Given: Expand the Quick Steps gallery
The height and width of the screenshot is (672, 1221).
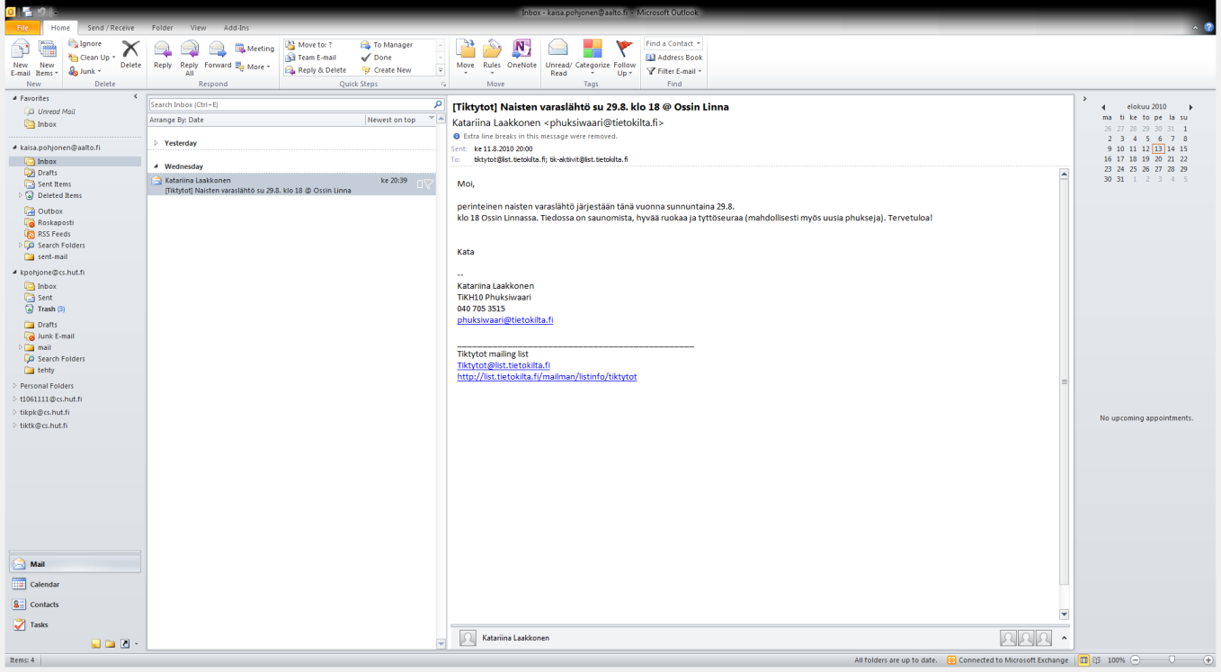Looking at the screenshot, I should [x=441, y=70].
